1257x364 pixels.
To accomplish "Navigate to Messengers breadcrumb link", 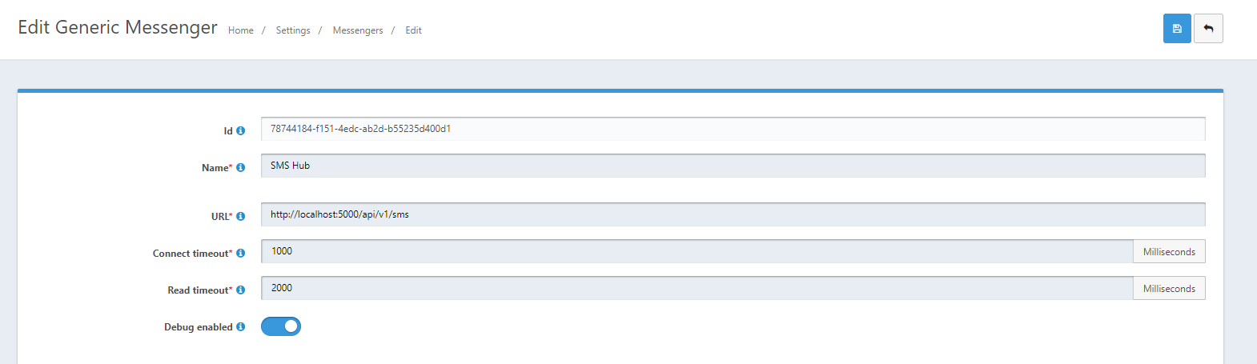I will click(x=358, y=30).
